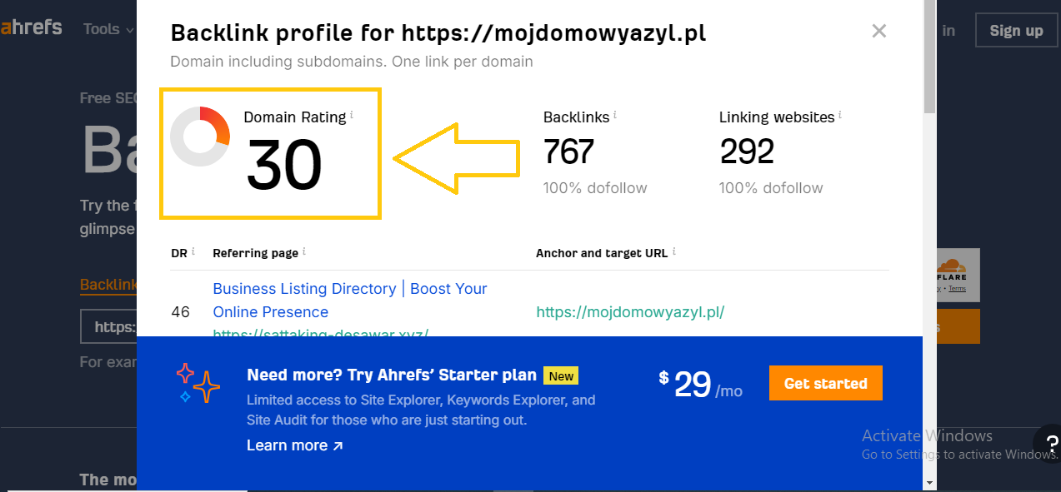Click the orange Get started button

(825, 384)
